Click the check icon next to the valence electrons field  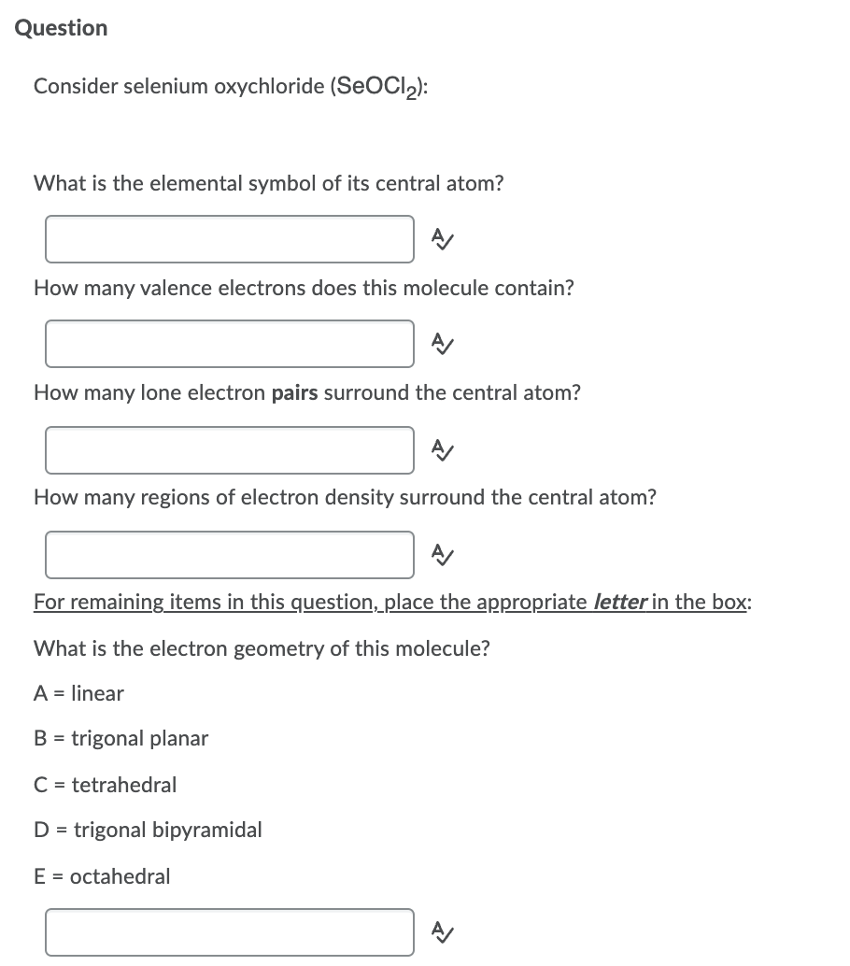pyautogui.click(x=443, y=344)
